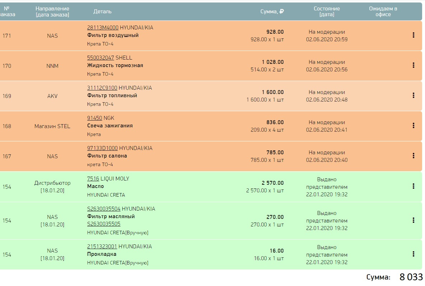The width and height of the screenshot is (425, 286).
Task: Open the three-dot menu for order 169
Action: 414,95
